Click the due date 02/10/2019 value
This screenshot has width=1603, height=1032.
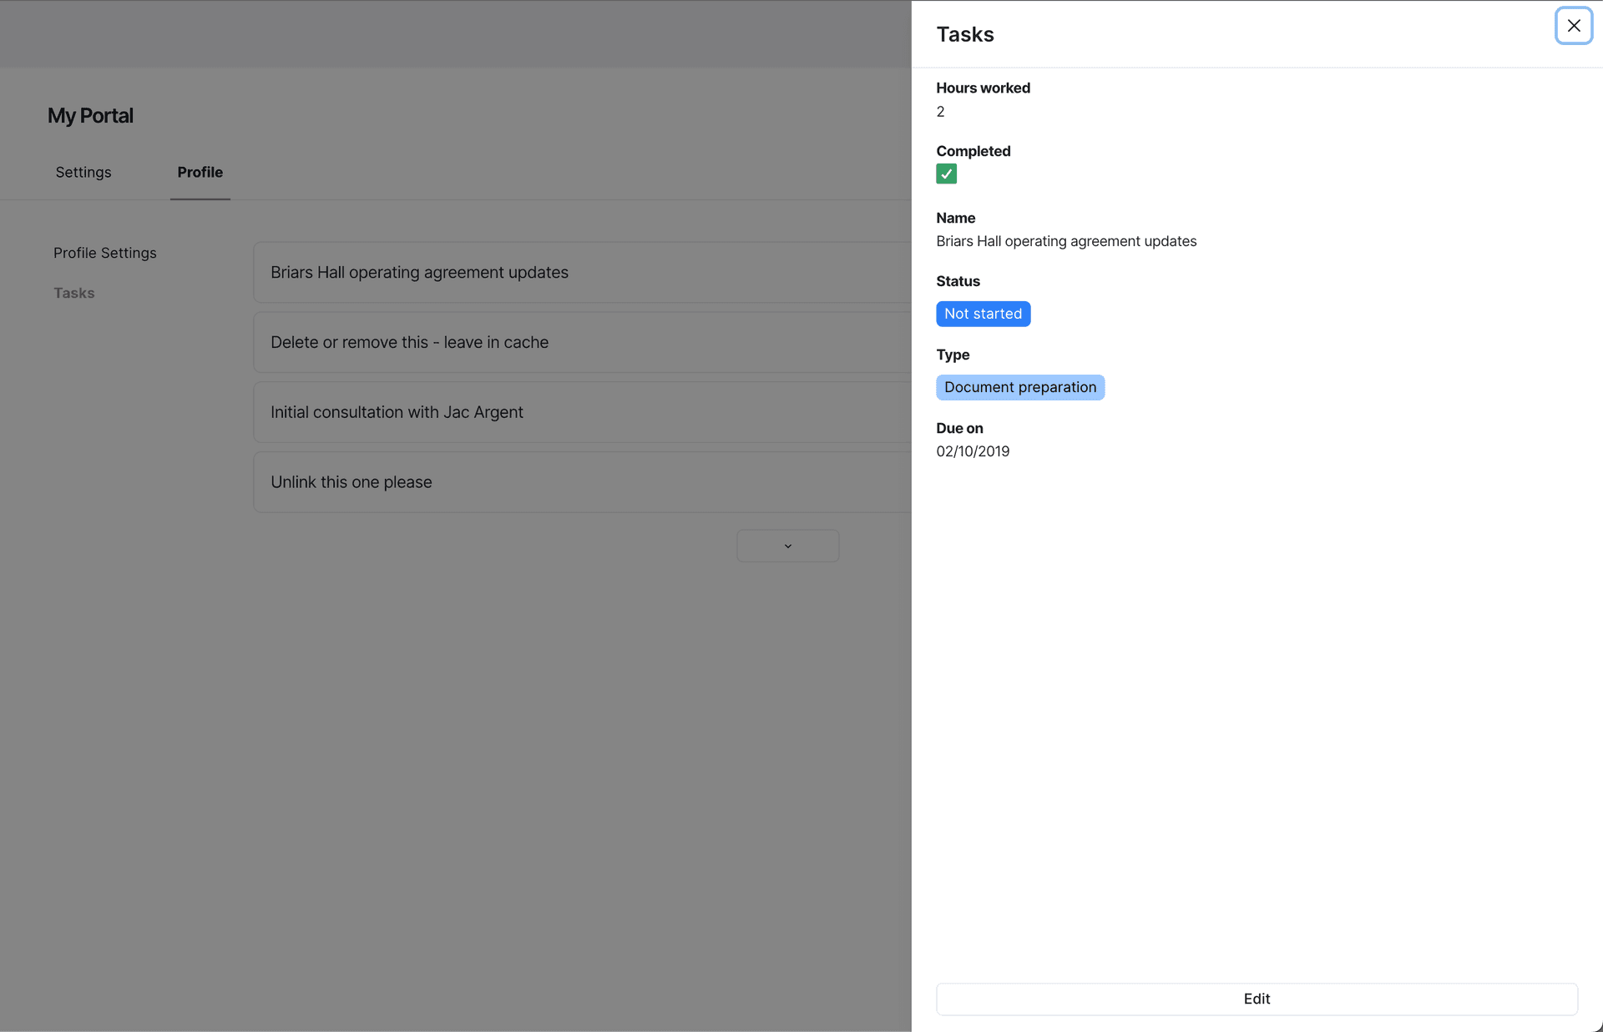point(973,451)
